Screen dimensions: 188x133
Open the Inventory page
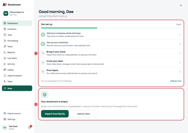pyautogui.click(x=17, y=29)
